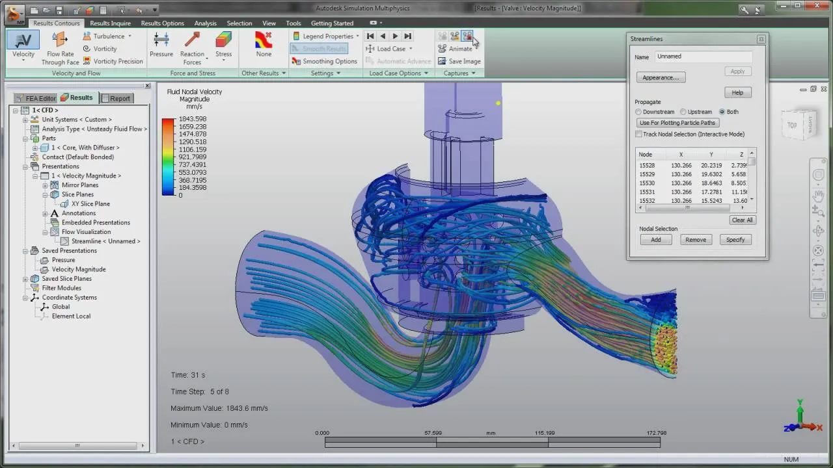Screen dimensions: 833x468
Task: Click the None results icon
Action: pyautogui.click(x=264, y=40)
